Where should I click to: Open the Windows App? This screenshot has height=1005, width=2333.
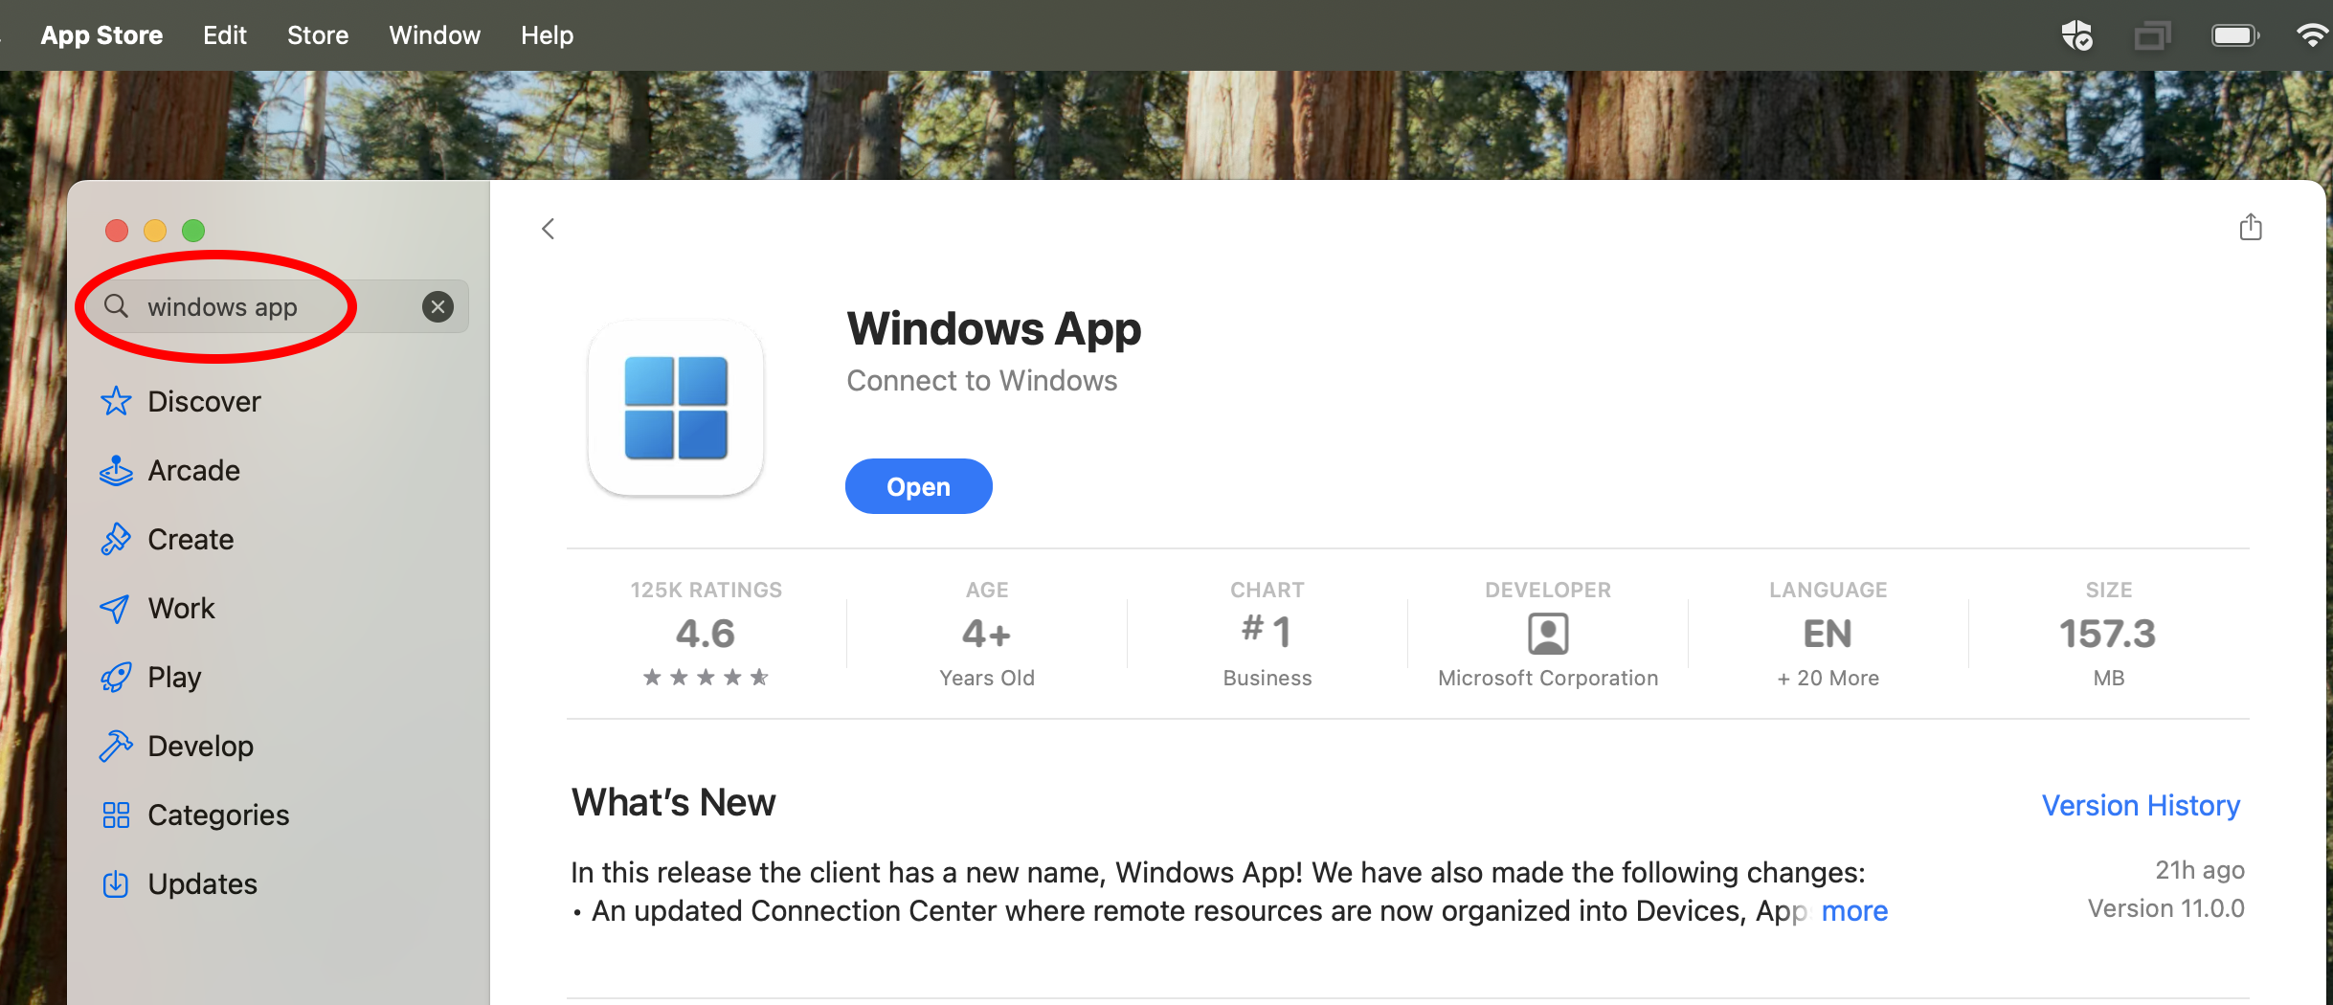coord(918,486)
